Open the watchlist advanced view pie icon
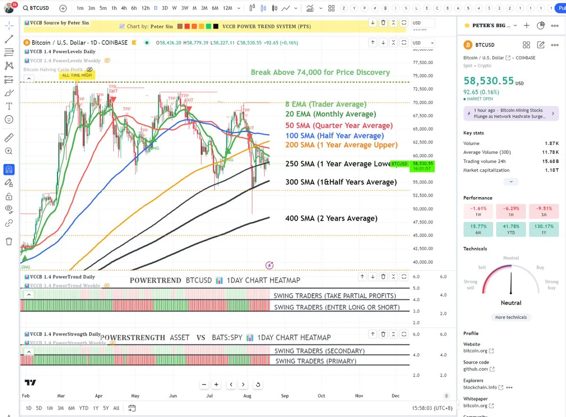This screenshot has height=417, width=566. pos(541,25)
